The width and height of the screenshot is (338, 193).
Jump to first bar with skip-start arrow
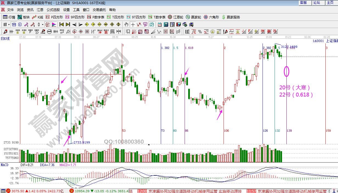pyautogui.click(x=61, y=24)
